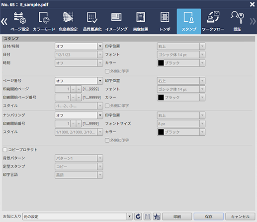Increase 印刷開始ページ with plus button

(x=79, y=89)
